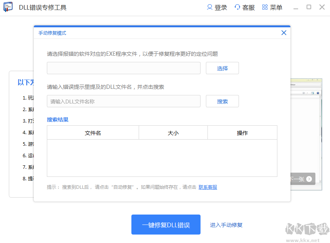
Task: Focus the DLL file name input box
Action: click(x=123, y=101)
